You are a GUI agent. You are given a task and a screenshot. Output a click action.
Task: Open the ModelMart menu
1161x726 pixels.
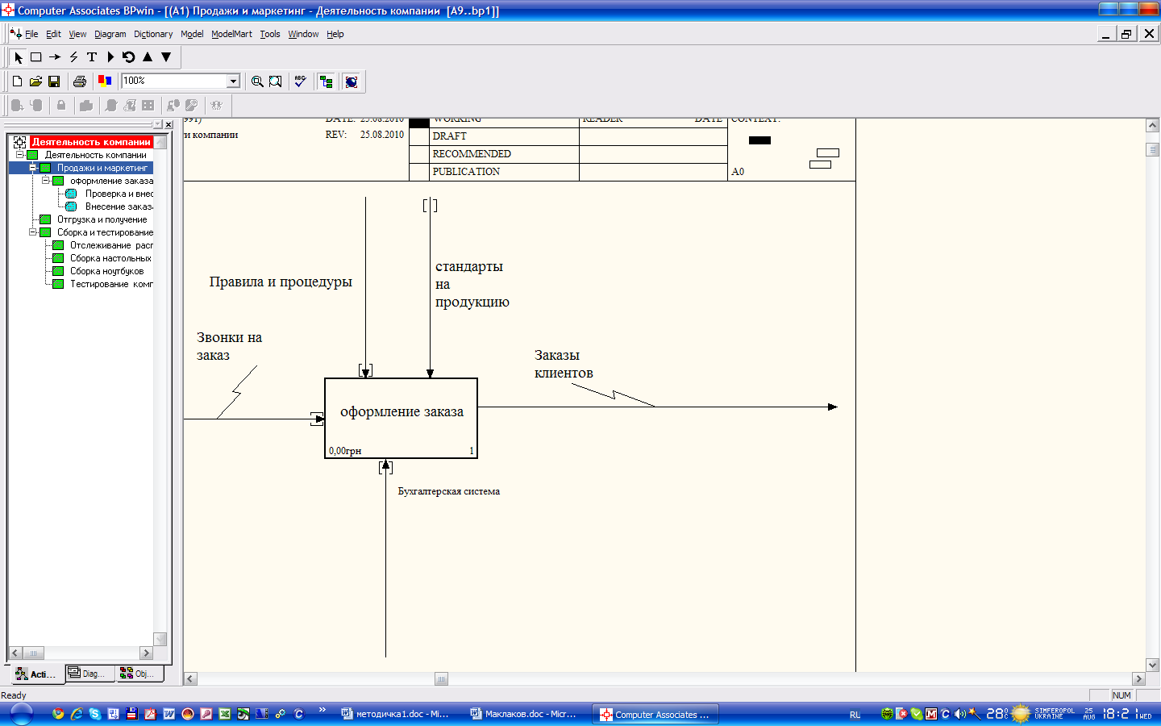pos(231,34)
